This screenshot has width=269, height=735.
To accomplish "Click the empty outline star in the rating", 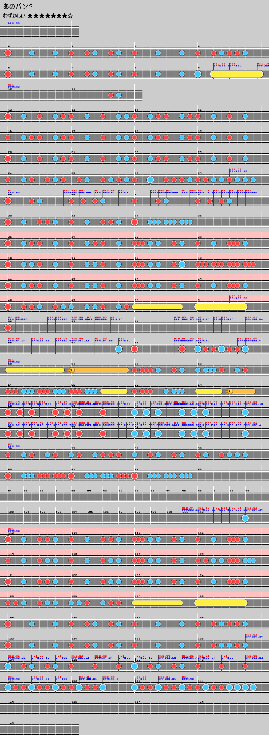I will tap(70, 16).
